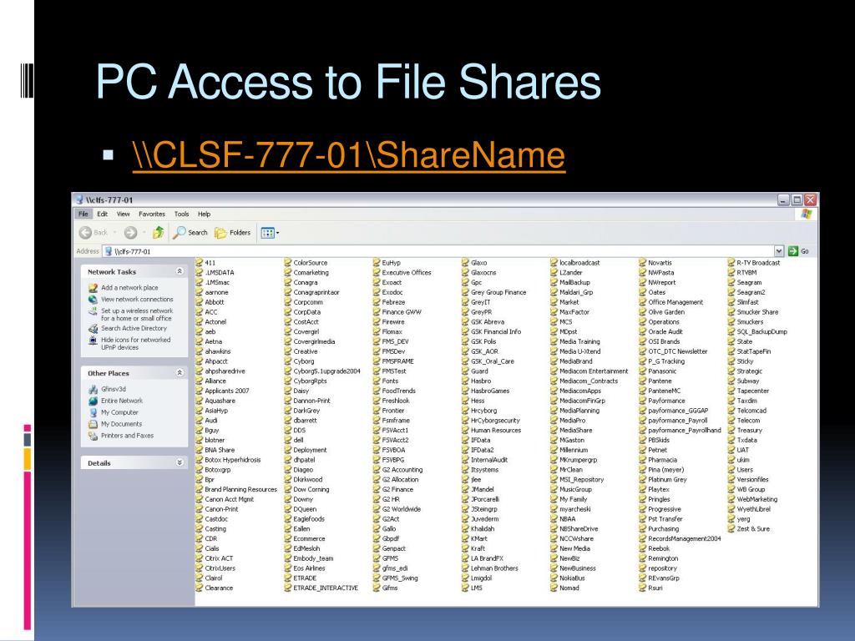This screenshot has width=855, height=641.
Task: Open Gfinsv3d under Other Places
Action: (114, 389)
